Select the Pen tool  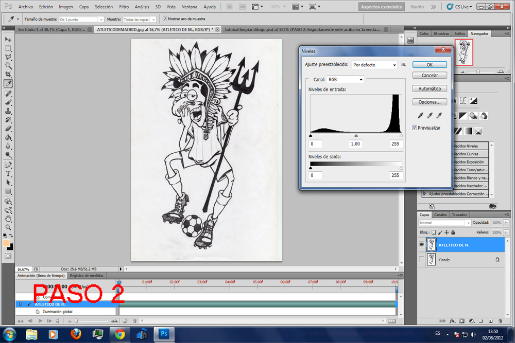(8, 165)
